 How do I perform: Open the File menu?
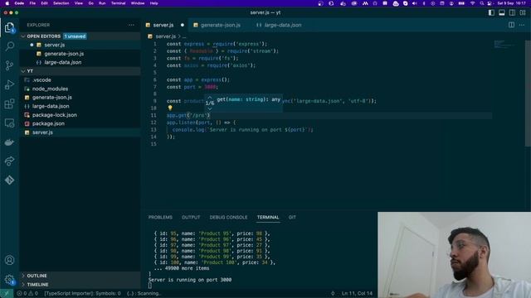pyautogui.click(x=32, y=3)
